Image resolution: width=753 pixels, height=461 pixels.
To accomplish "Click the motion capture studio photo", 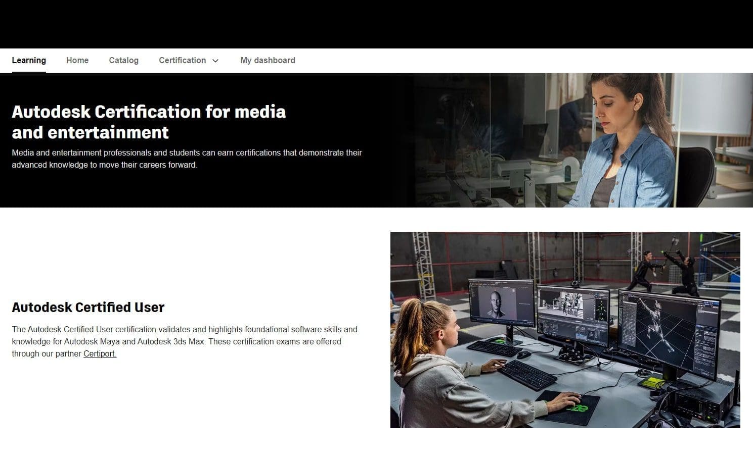I will coord(565,330).
